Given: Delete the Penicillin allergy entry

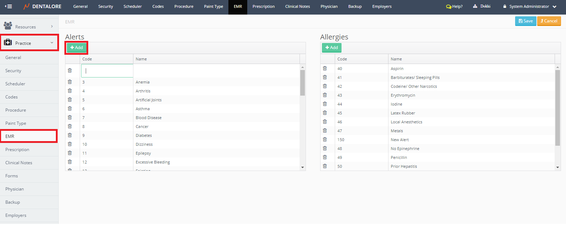Looking at the screenshot, I should [x=324, y=157].
